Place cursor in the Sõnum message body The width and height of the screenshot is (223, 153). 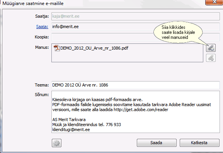click(136, 112)
